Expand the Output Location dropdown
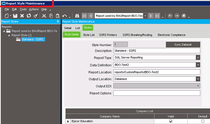 [x=198, y=79]
